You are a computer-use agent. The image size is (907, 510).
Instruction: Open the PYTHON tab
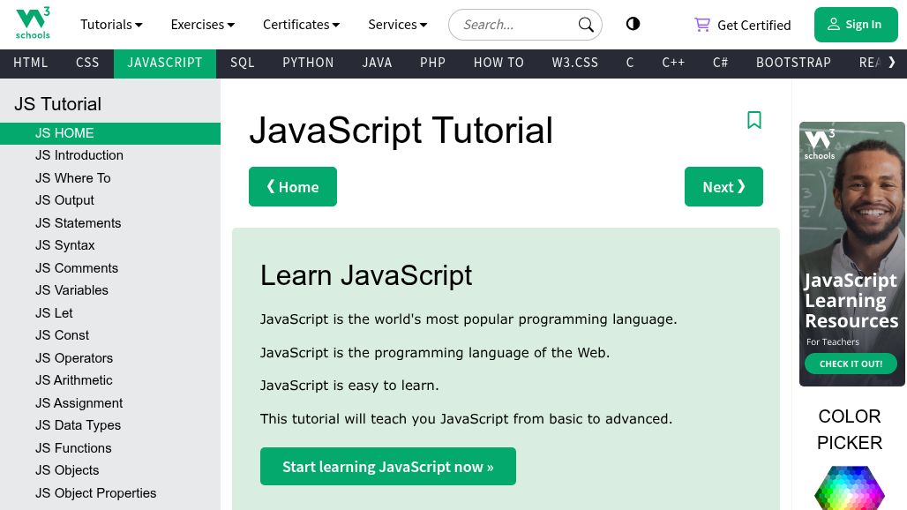click(x=308, y=63)
